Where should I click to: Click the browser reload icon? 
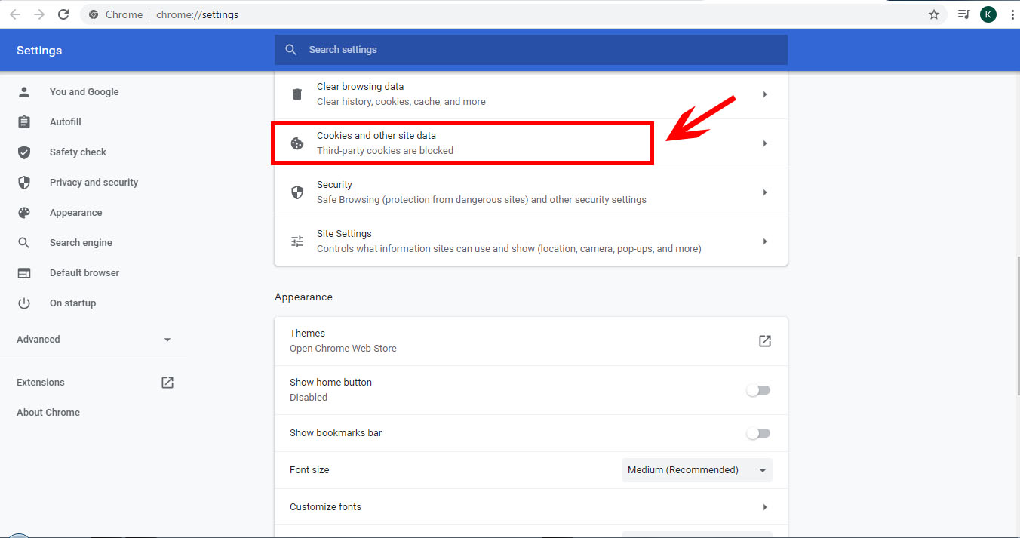pos(63,14)
